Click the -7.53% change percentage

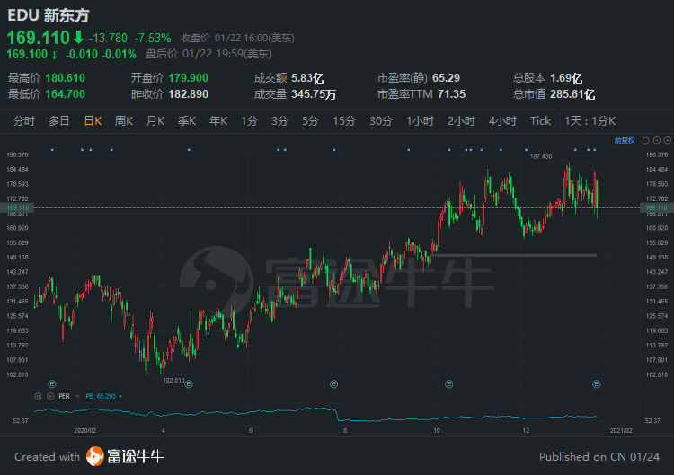click(153, 39)
